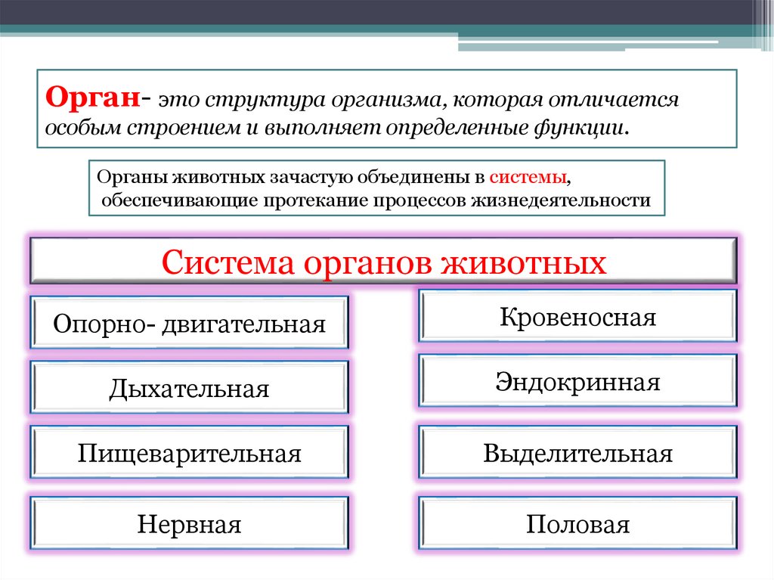Select the "Нервная" system box

(188, 523)
